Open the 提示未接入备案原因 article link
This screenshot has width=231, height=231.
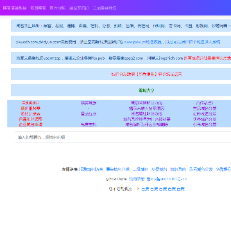pos(147,108)
